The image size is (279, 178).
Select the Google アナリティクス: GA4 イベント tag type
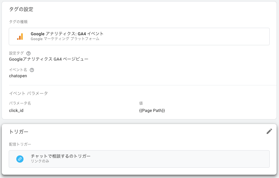point(139,36)
